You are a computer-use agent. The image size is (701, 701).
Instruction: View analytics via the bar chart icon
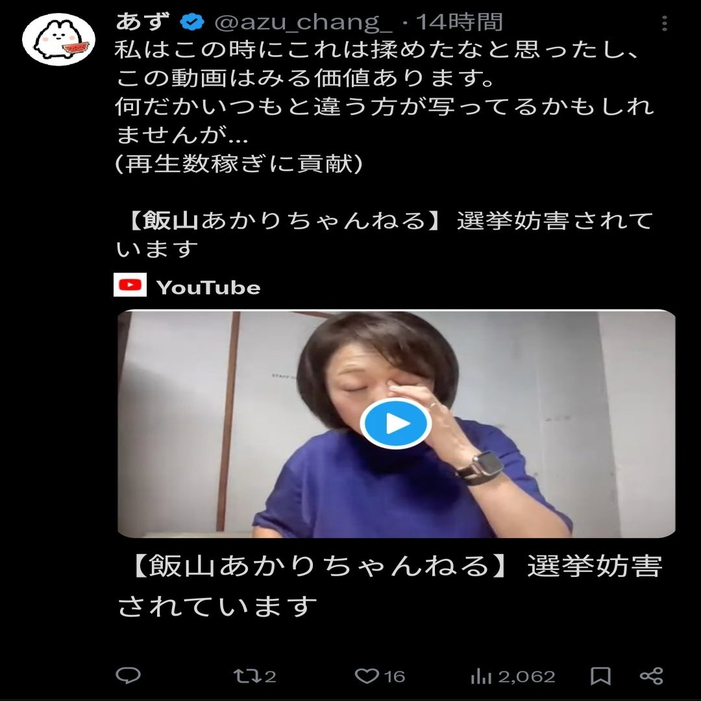point(481,676)
